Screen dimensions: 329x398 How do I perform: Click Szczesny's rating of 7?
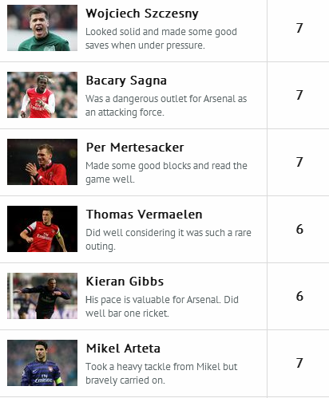point(299,28)
